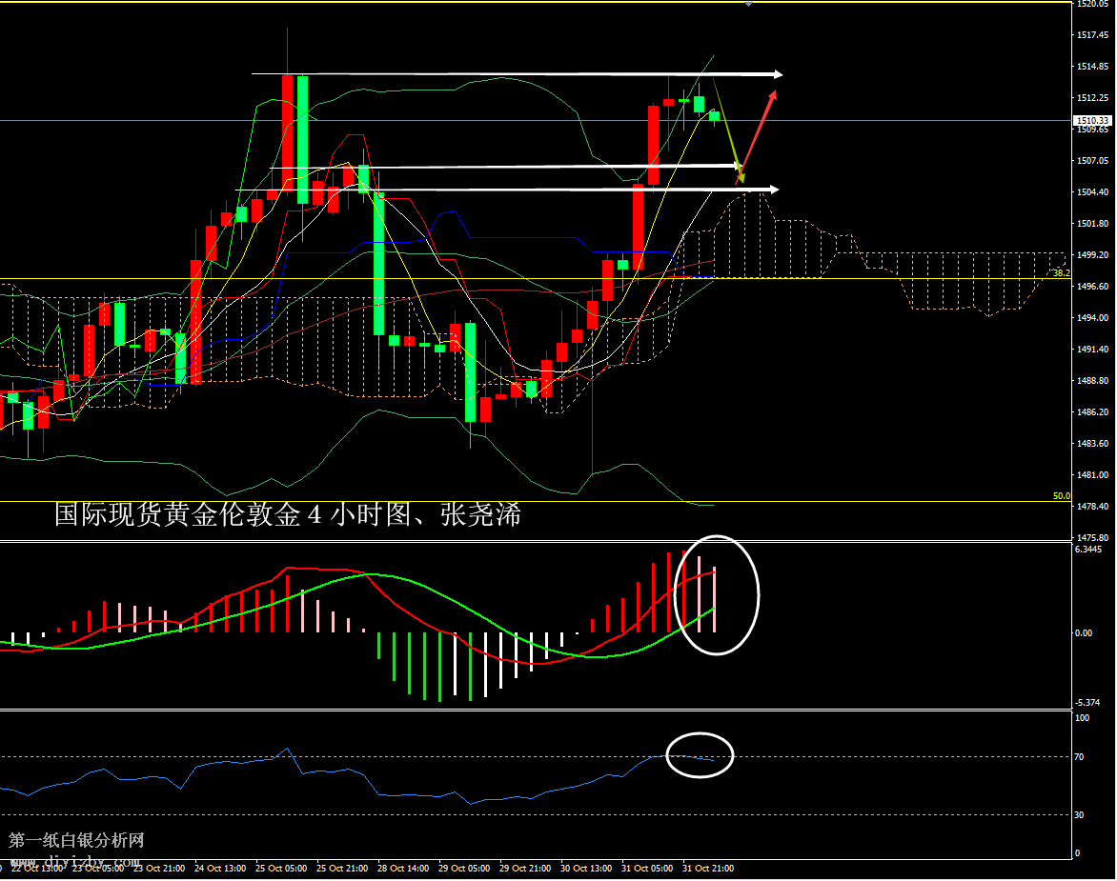Click the 第一纸白银分析网 watermark text
Image resolution: width=1117 pixels, height=881 pixels.
(x=76, y=840)
